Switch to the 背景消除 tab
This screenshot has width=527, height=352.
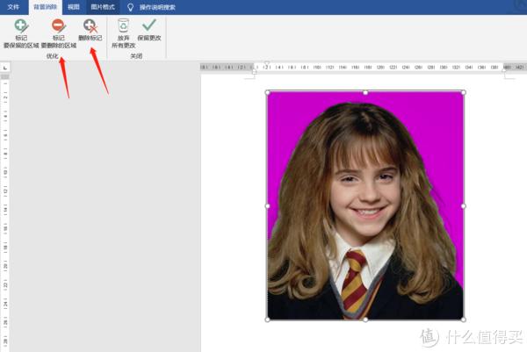pos(45,7)
